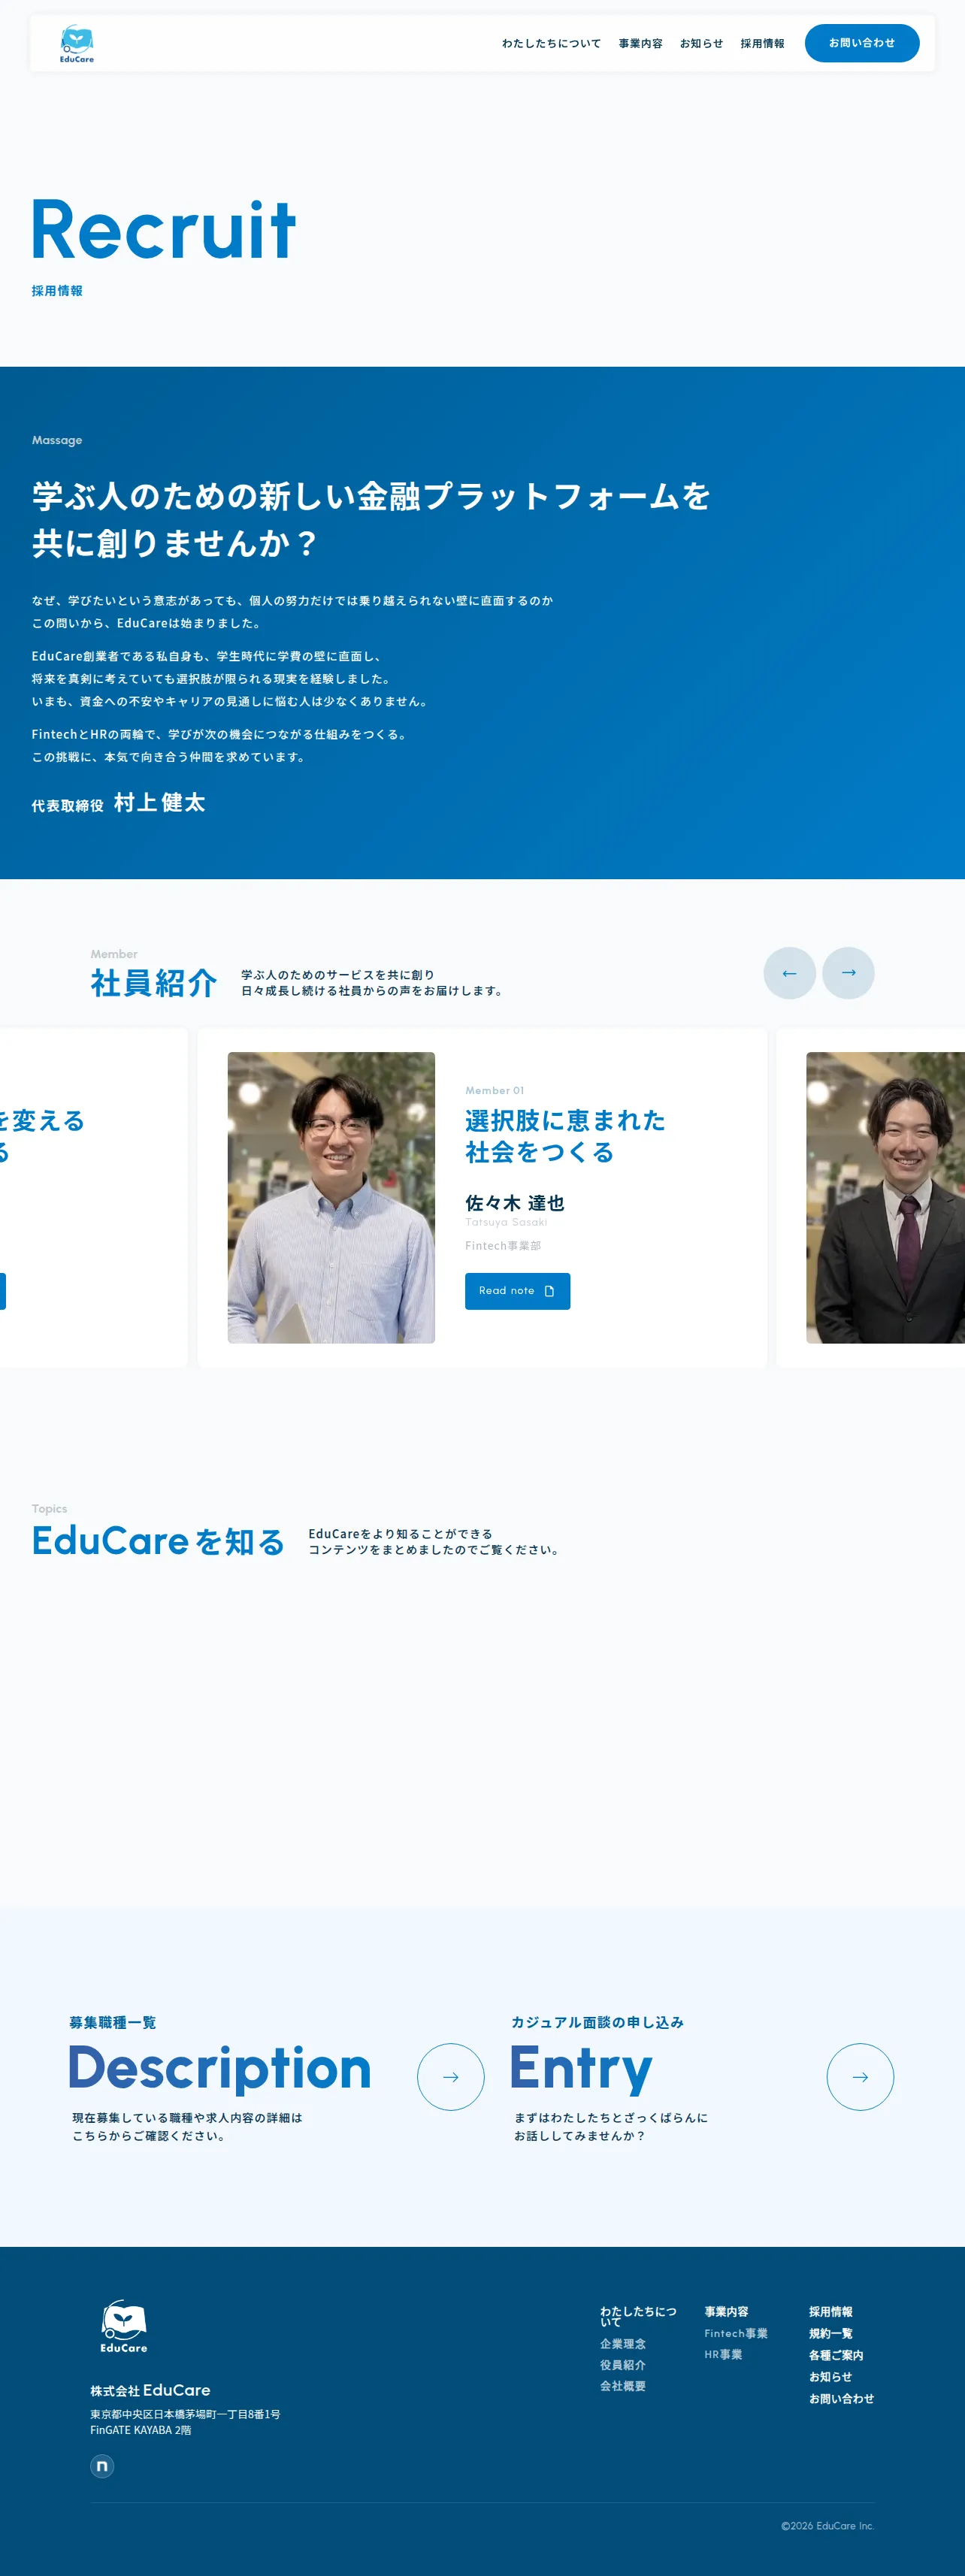Click the Description circle arrow icon
This screenshot has width=965, height=2576.
point(451,2077)
